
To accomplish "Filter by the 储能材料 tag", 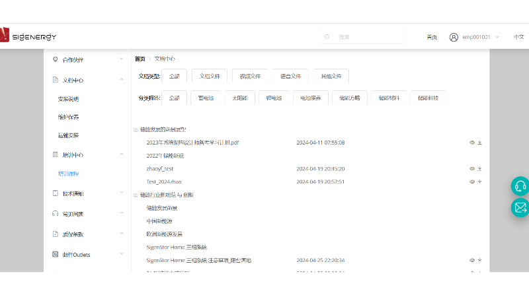I will click(x=389, y=98).
